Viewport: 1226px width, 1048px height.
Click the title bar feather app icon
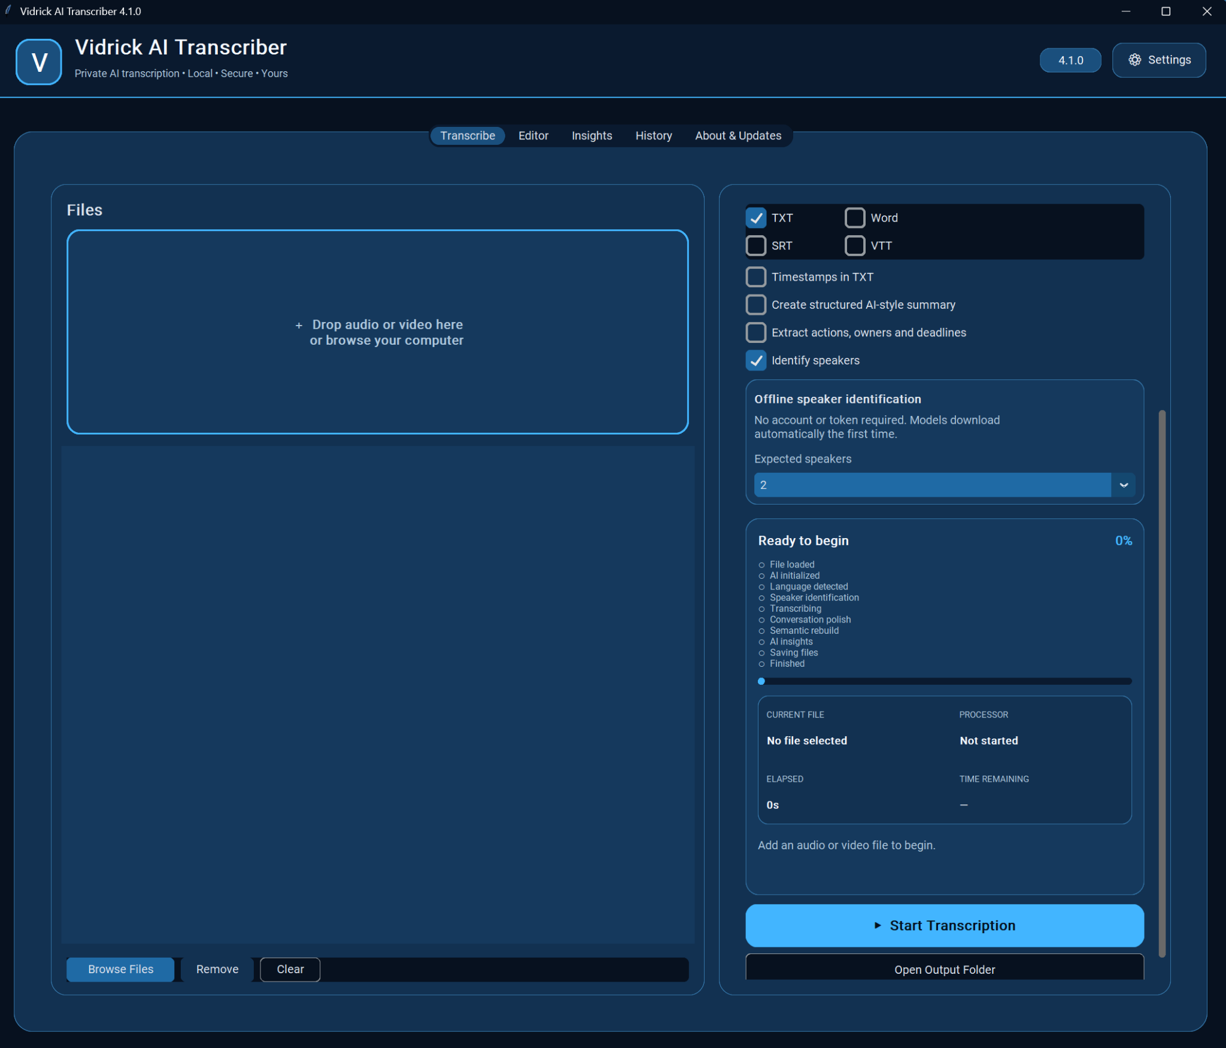pyautogui.click(x=8, y=10)
